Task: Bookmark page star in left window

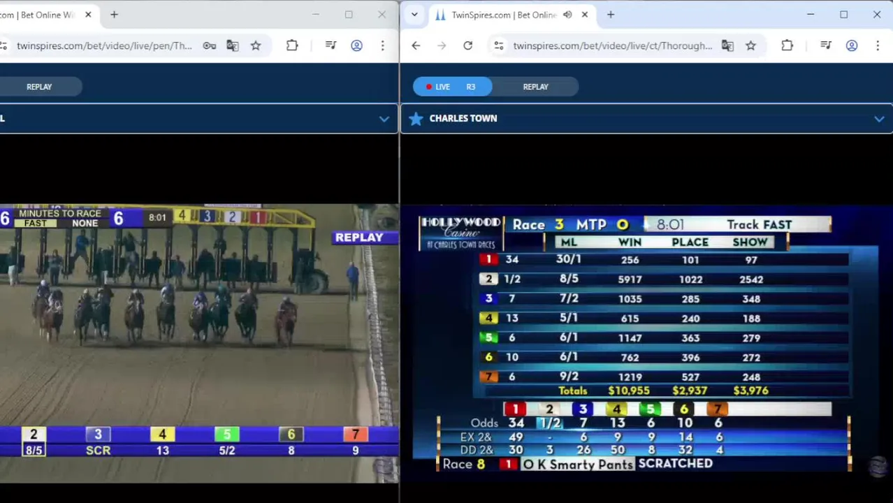Action: (x=256, y=45)
